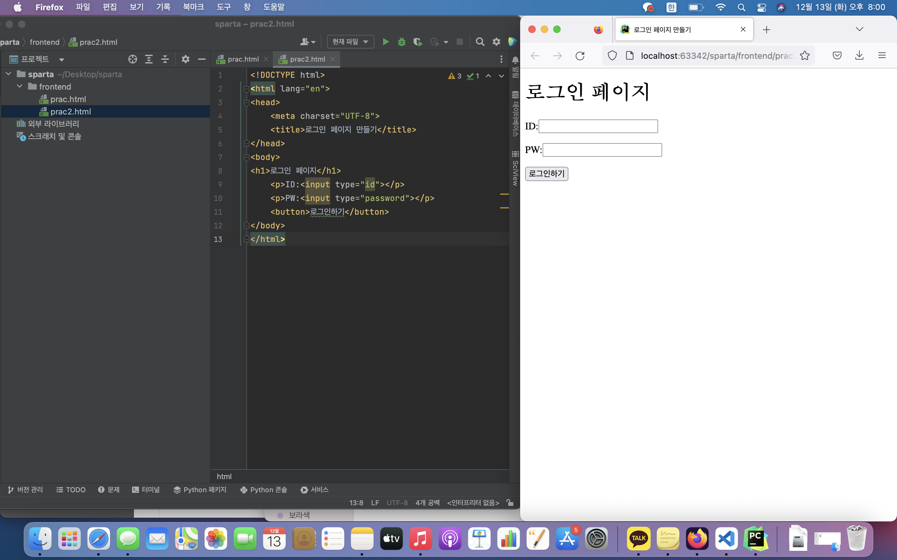Open the editor tabs more-options menu
The image size is (897, 560).
[501, 59]
